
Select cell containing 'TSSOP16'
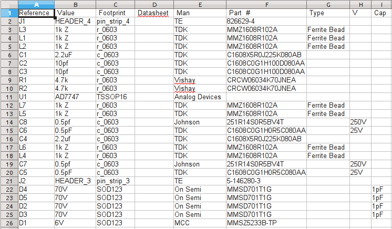click(x=115, y=97)
